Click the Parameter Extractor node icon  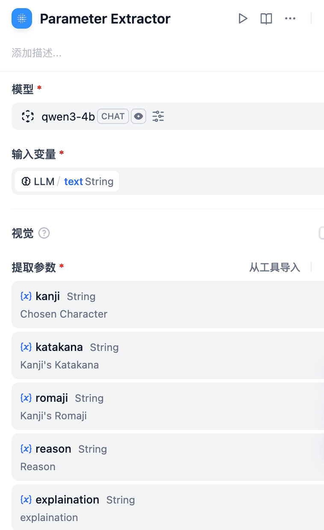point(22,18)
